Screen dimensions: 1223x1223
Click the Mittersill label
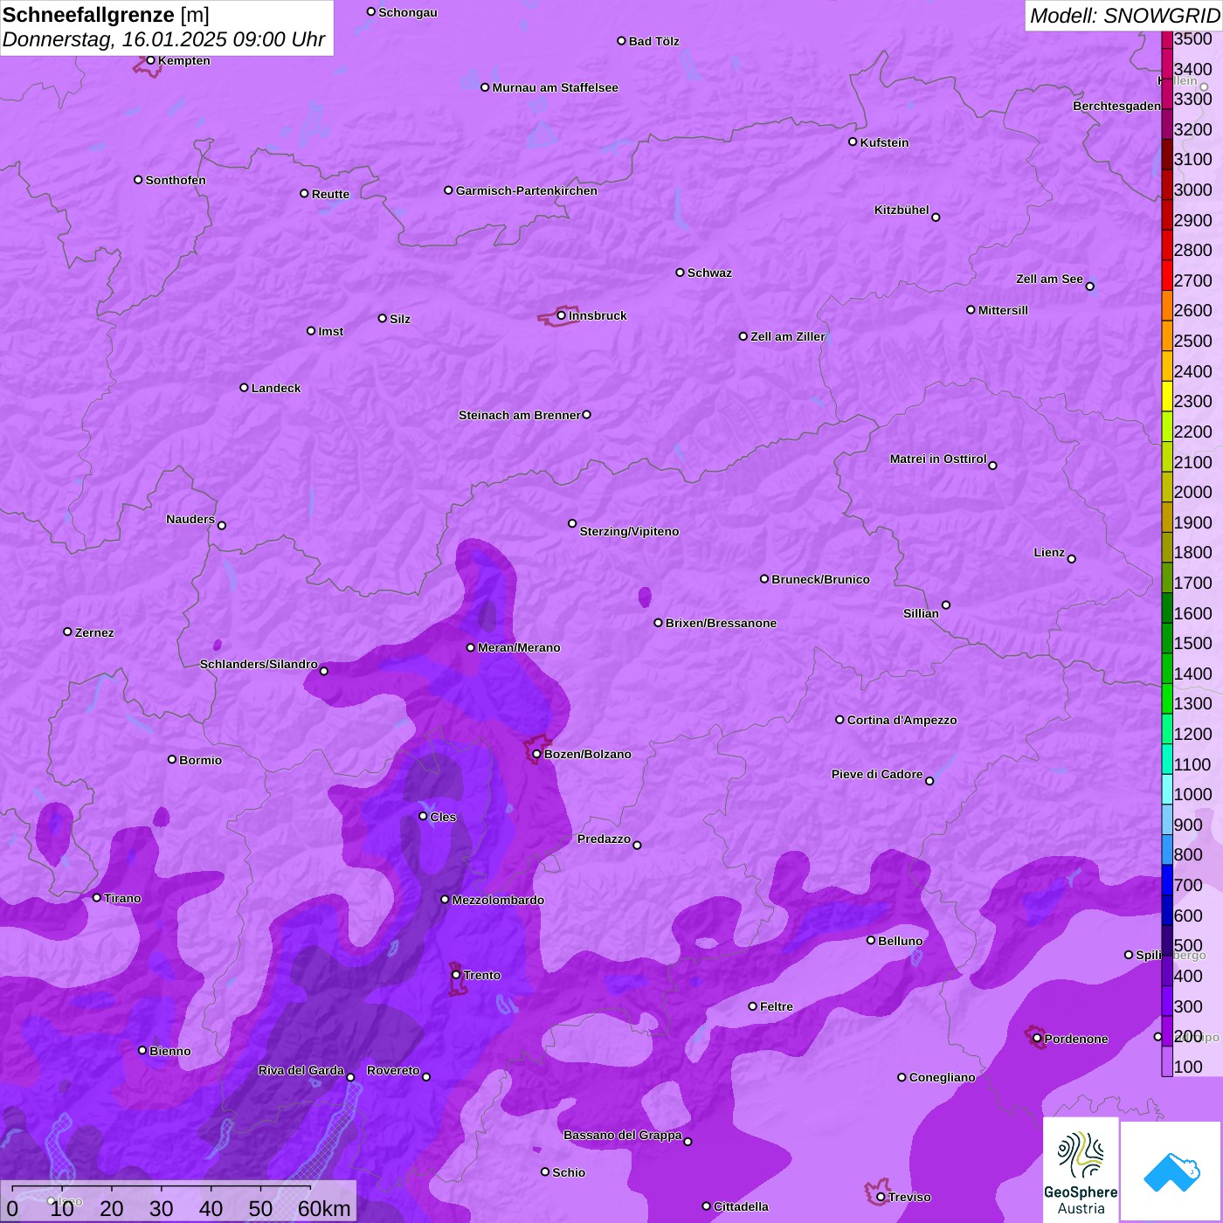1003,310
